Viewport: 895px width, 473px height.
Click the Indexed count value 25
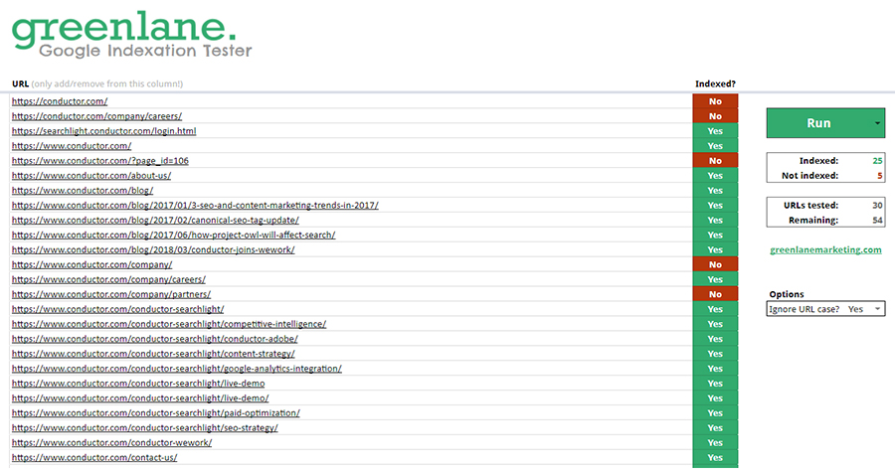click(x=876, y=160)
